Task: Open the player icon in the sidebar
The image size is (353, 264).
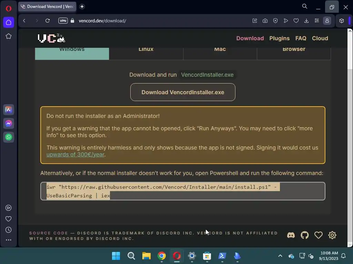Action: coord(9,208)
